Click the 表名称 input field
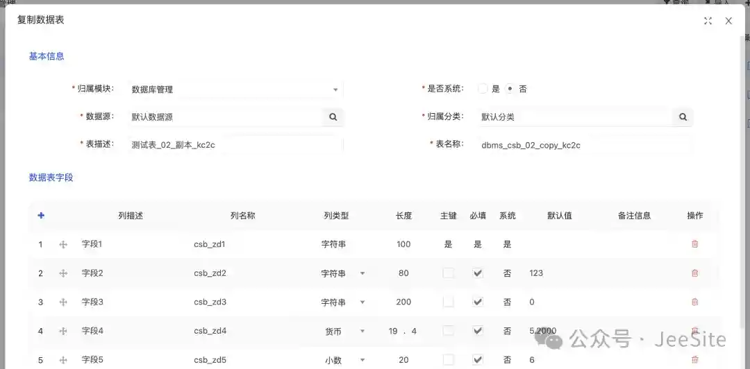Image resolution: width=750 pixels, height=369 pixels. pos(585,145)
